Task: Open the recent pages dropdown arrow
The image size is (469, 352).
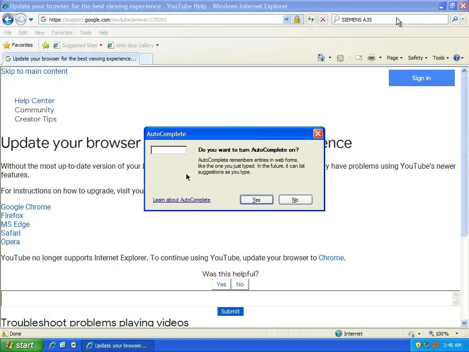Action: tap(31, 20)
